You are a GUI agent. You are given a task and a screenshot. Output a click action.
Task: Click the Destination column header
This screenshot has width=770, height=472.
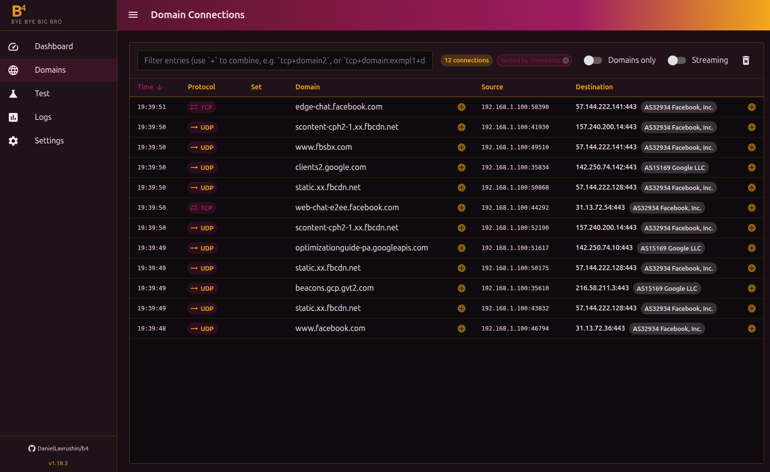[x=594, y=87]
